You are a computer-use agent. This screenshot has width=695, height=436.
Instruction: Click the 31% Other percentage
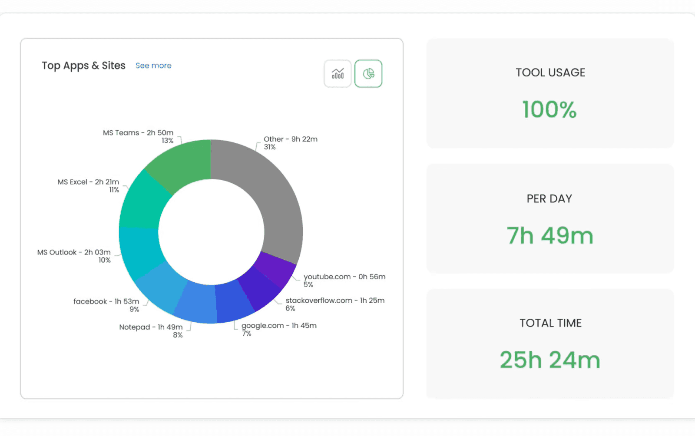[x=270, y=147]
